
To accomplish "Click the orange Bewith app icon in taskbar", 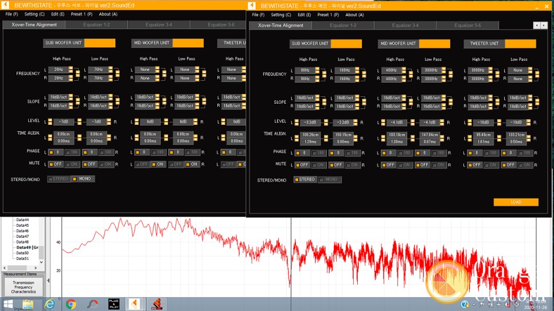I will (x=135, y=304).
